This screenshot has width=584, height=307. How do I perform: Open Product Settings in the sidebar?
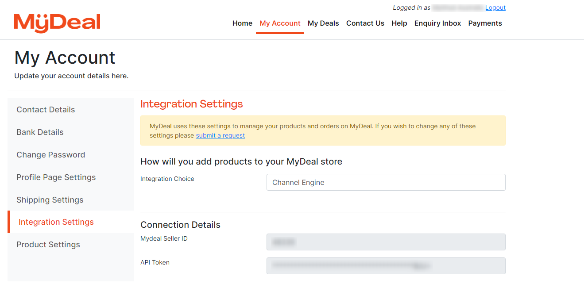tap(70, 245)
